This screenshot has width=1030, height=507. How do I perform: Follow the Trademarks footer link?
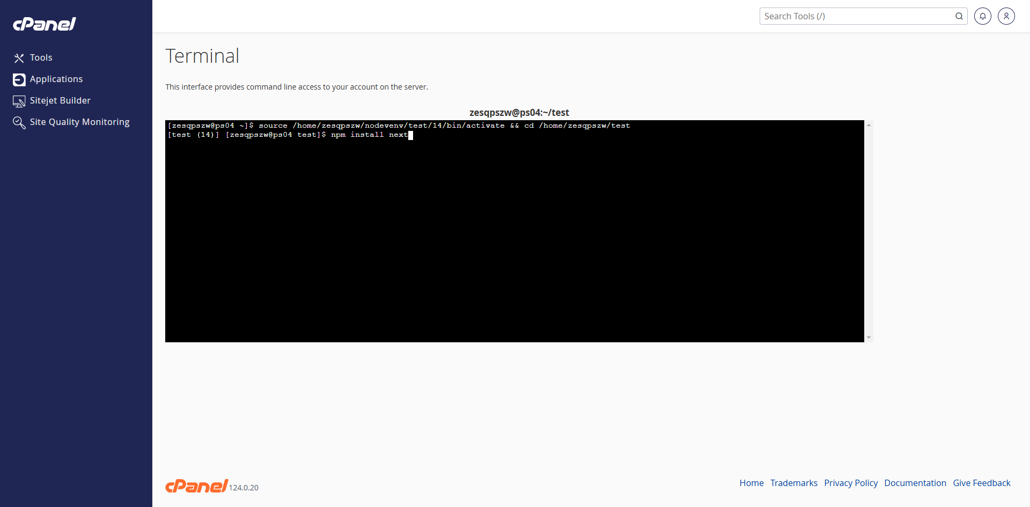(794, 483)
